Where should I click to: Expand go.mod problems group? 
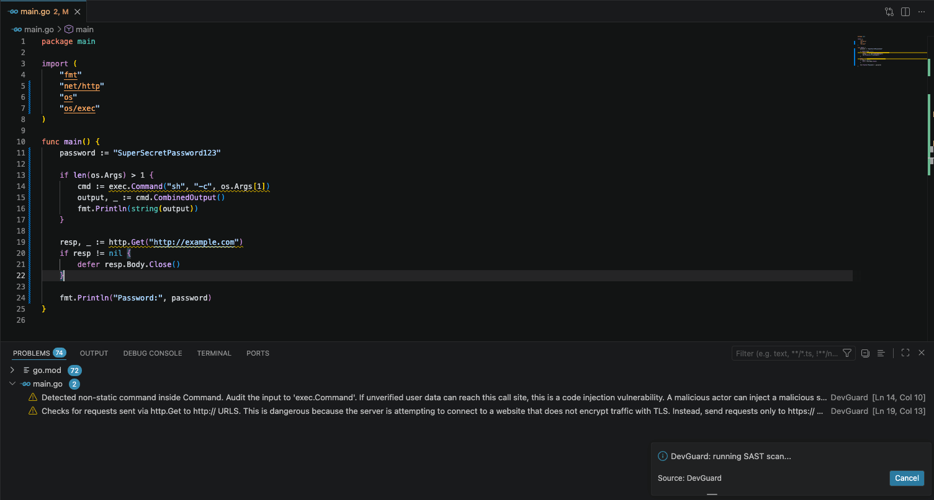pyautogui.click(x=12, y=370)
